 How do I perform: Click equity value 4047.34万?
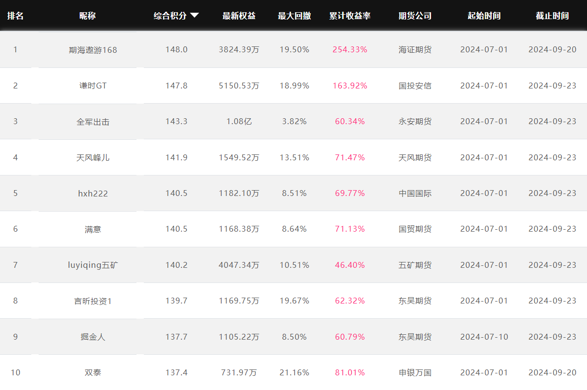(x=239, y=265)
